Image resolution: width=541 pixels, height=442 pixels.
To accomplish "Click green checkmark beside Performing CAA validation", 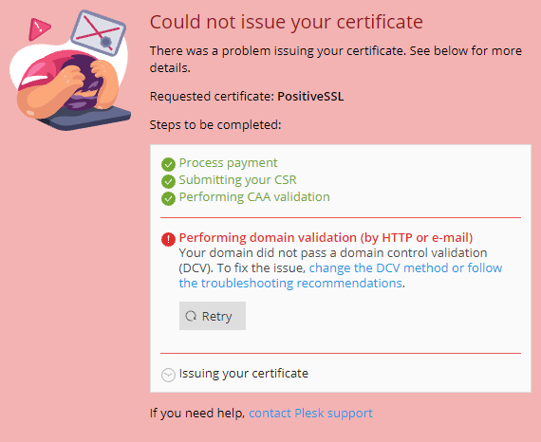I will pyautogui.click(x=168, y=198).
